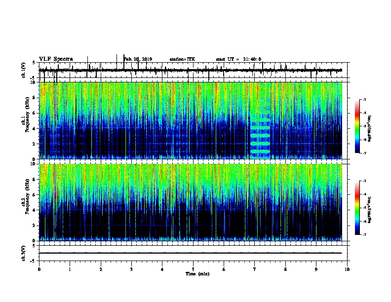This screenshot has height=302, width=391.
Task: Click the ch.1 spectrogram color scale bar
Action: [357, 126]
